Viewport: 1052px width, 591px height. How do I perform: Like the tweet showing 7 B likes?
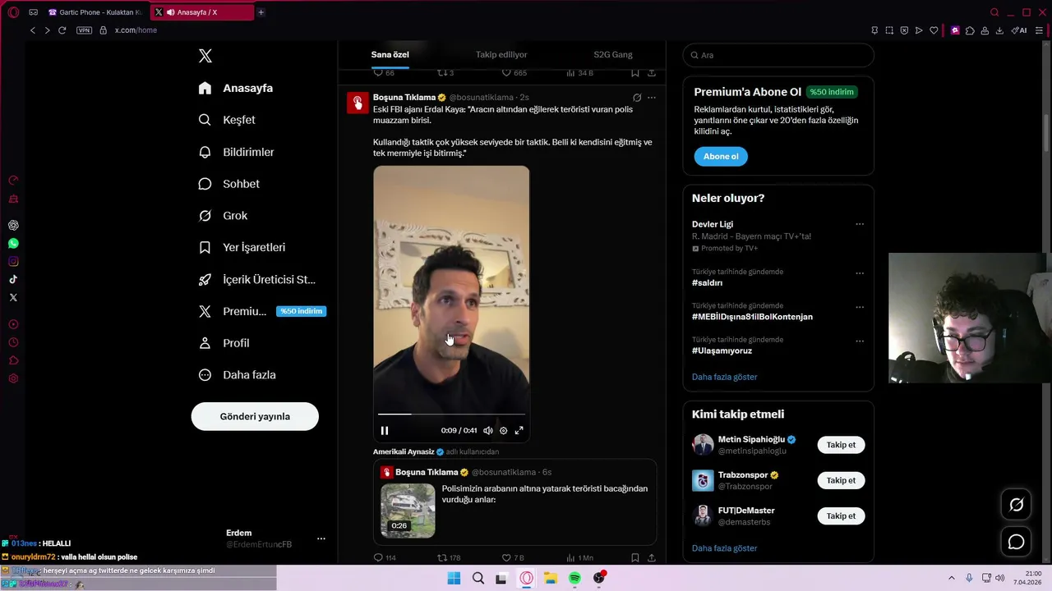click(x=513, y=557)
